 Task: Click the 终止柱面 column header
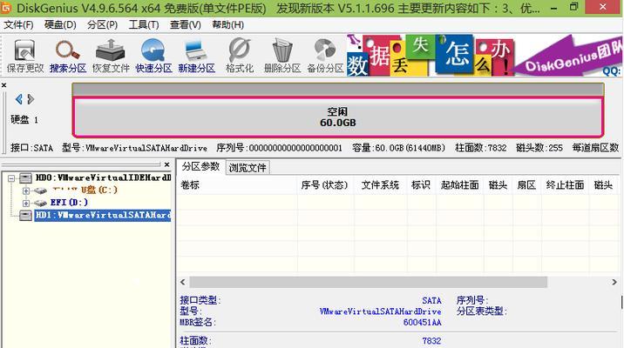pos(565,184)
